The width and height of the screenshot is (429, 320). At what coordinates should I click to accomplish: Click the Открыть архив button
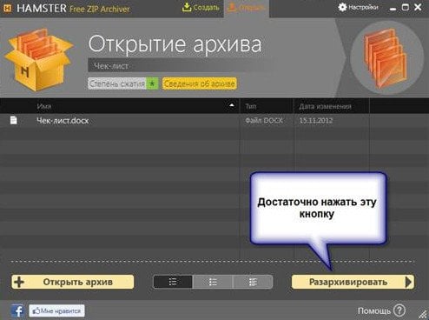73,282
